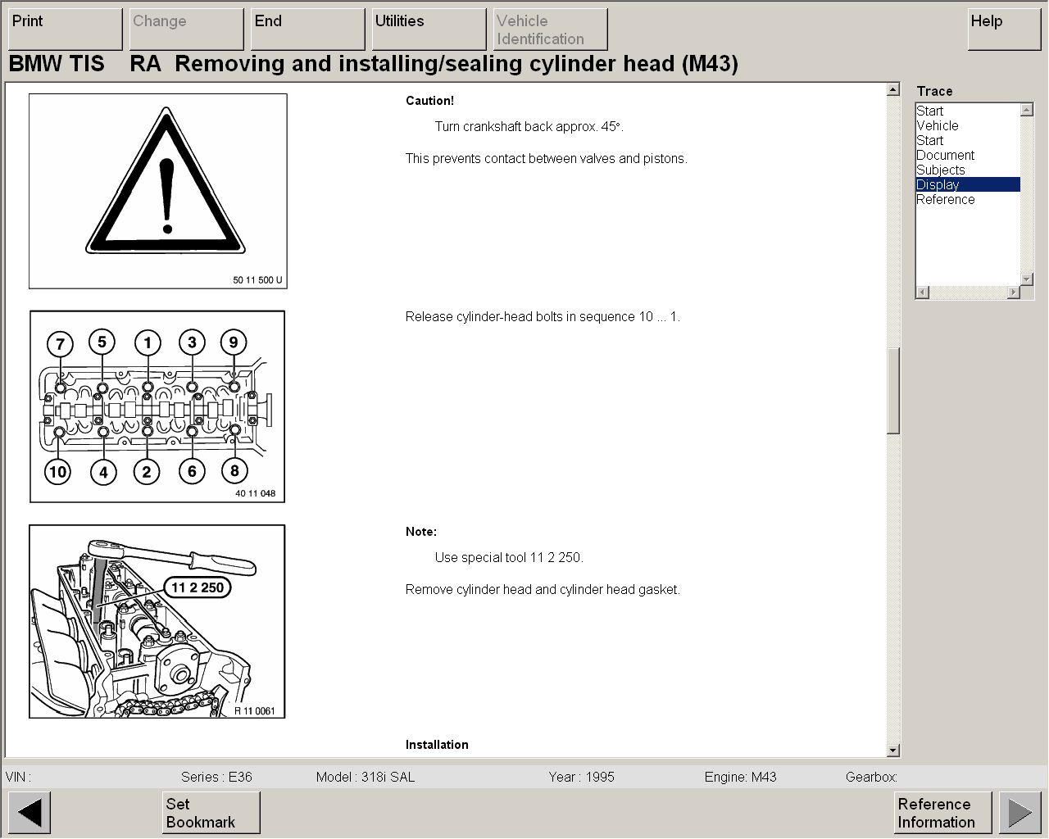Click Trace list scroll up arrow

click(x=1027, y=110)
